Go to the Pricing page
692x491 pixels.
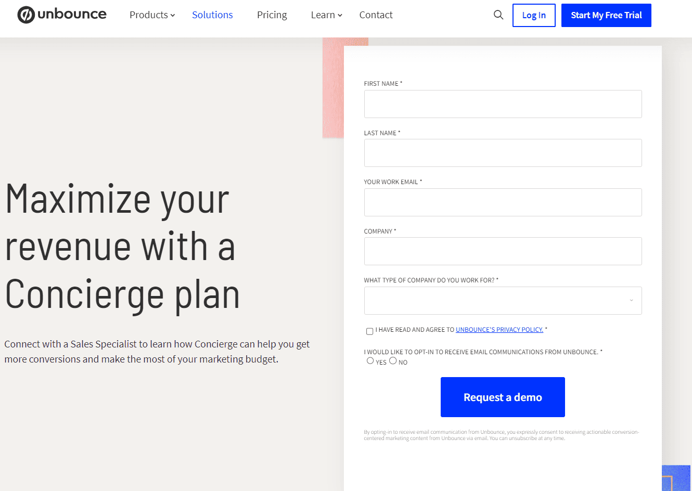272,15
